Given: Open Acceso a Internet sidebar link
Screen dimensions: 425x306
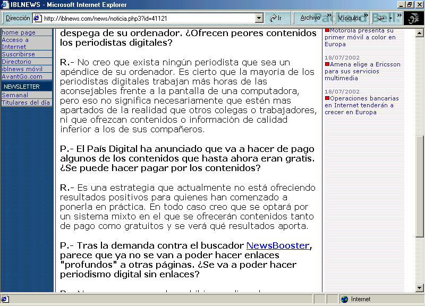Looking at the screenshot, I should point(15,44).
